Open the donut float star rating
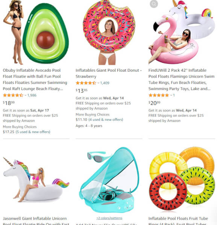 [86, 83]
